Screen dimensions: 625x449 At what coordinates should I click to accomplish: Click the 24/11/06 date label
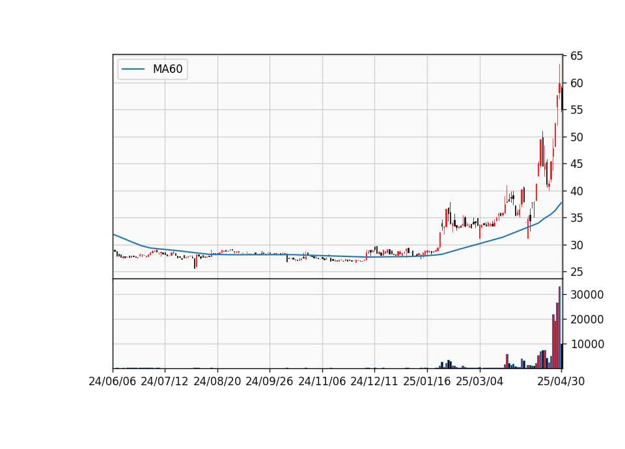(322, 381)
